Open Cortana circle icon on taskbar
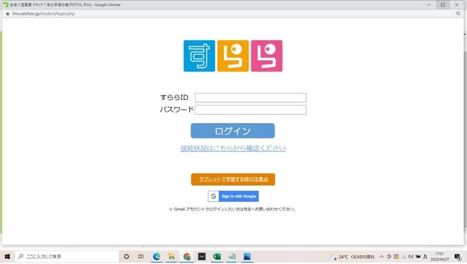This screenshot has height=264, width=467. click(x=126, y=257)
